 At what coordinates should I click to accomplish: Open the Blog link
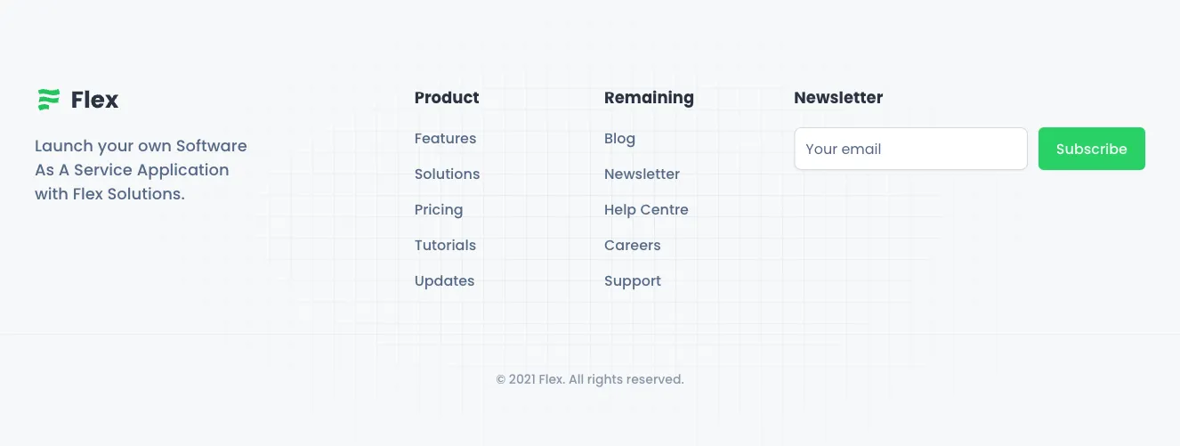tap(619, 139)
